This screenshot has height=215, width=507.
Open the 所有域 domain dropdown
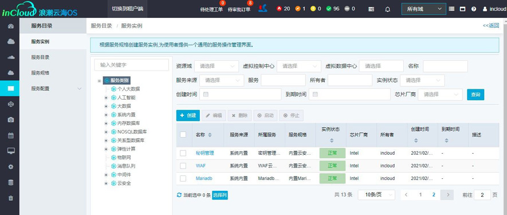[423, 9]
